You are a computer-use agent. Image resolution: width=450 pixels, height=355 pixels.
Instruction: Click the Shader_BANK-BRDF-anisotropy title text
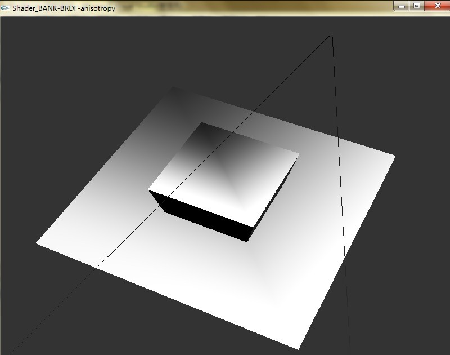[x=64, y=8]
